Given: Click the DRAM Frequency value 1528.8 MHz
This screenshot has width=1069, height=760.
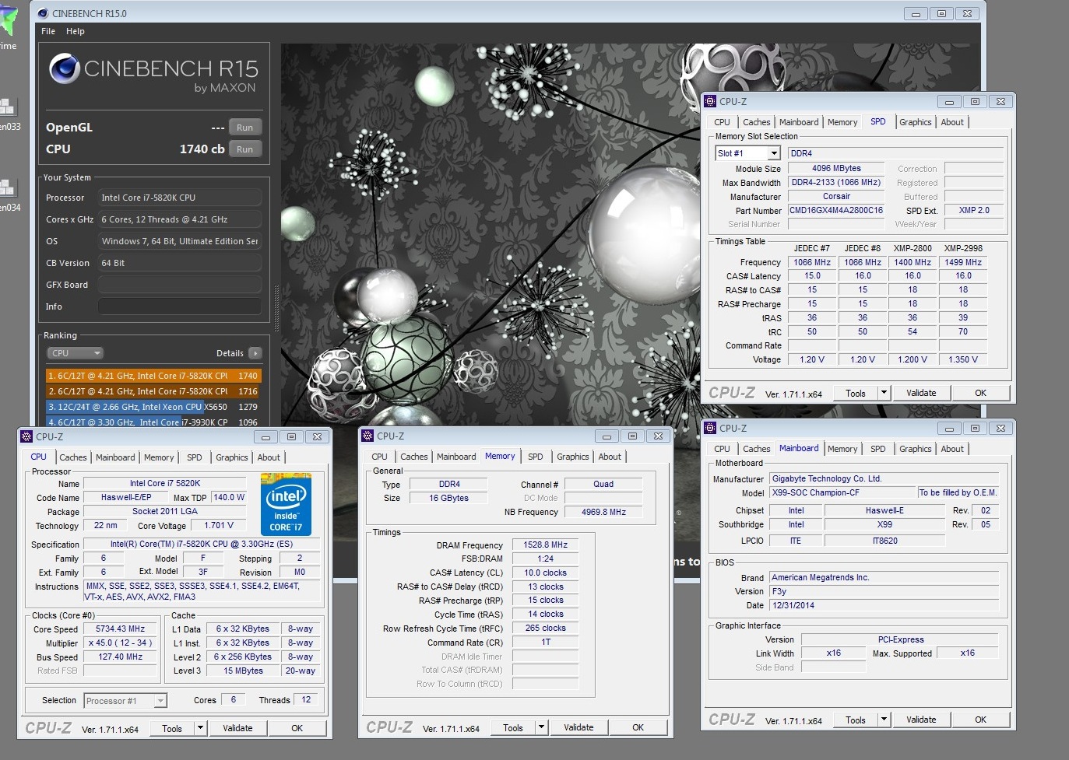Looking at the screenshot, I should pyautogui.click(x=545, y=545).
